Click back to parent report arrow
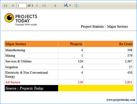137x104 pixels. 55,5
